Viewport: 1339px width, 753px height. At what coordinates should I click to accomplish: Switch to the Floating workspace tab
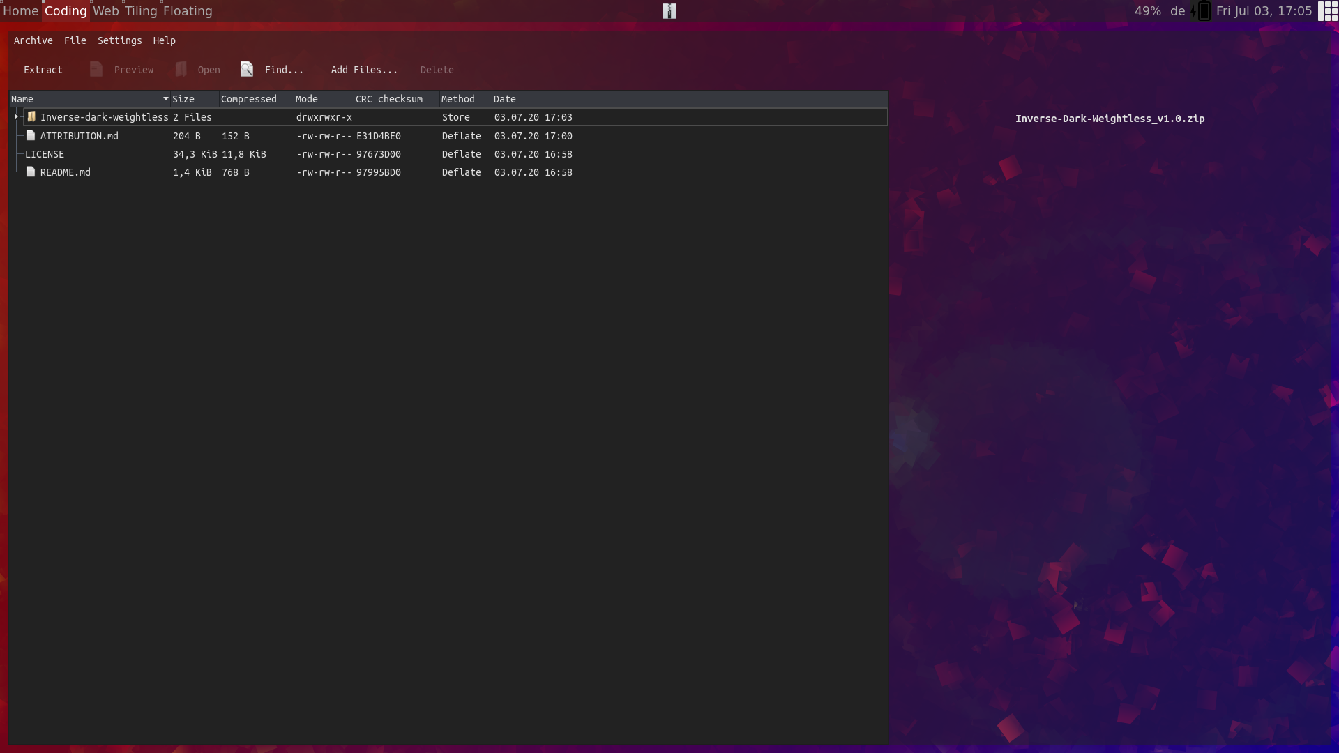(x=188, y=11)
